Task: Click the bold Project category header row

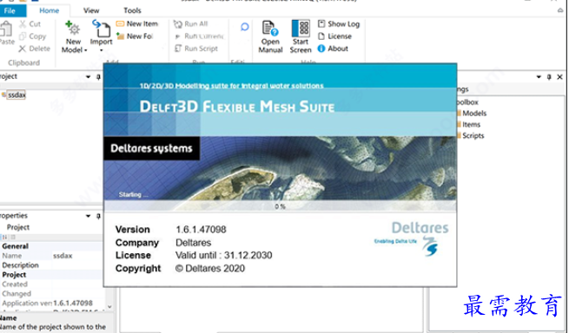Action: point(51,275)
